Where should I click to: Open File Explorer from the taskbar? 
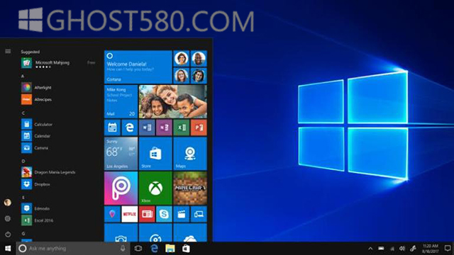(170, 249)
